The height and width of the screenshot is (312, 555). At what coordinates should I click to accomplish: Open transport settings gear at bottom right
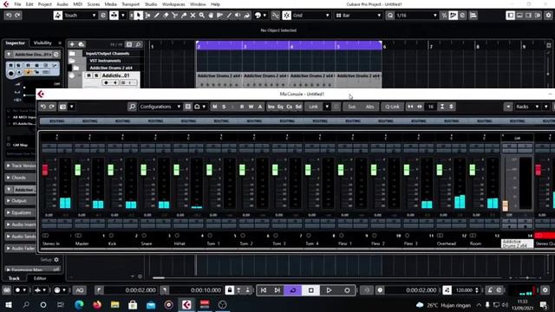(545, 290)
